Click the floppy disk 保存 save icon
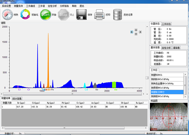The height and width of the screenshot is (135, 189). (81, 15)
